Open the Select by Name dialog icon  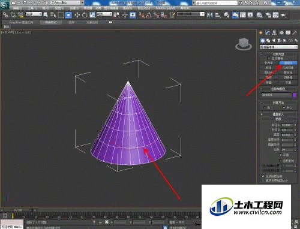(53, 15)
